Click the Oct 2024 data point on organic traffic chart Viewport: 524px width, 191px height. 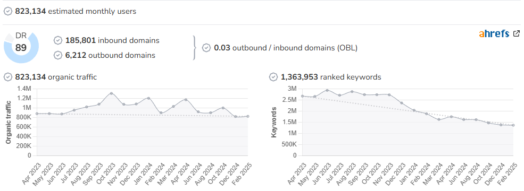(x=223, y=108)
